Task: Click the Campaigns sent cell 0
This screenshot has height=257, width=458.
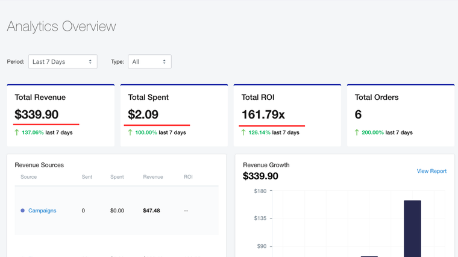Action: click(x=83, y=211)
